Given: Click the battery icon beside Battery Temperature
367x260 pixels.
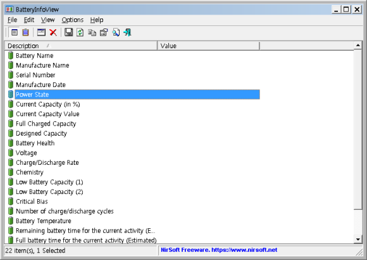Looking at the screenshot, I should click(11, 221).
